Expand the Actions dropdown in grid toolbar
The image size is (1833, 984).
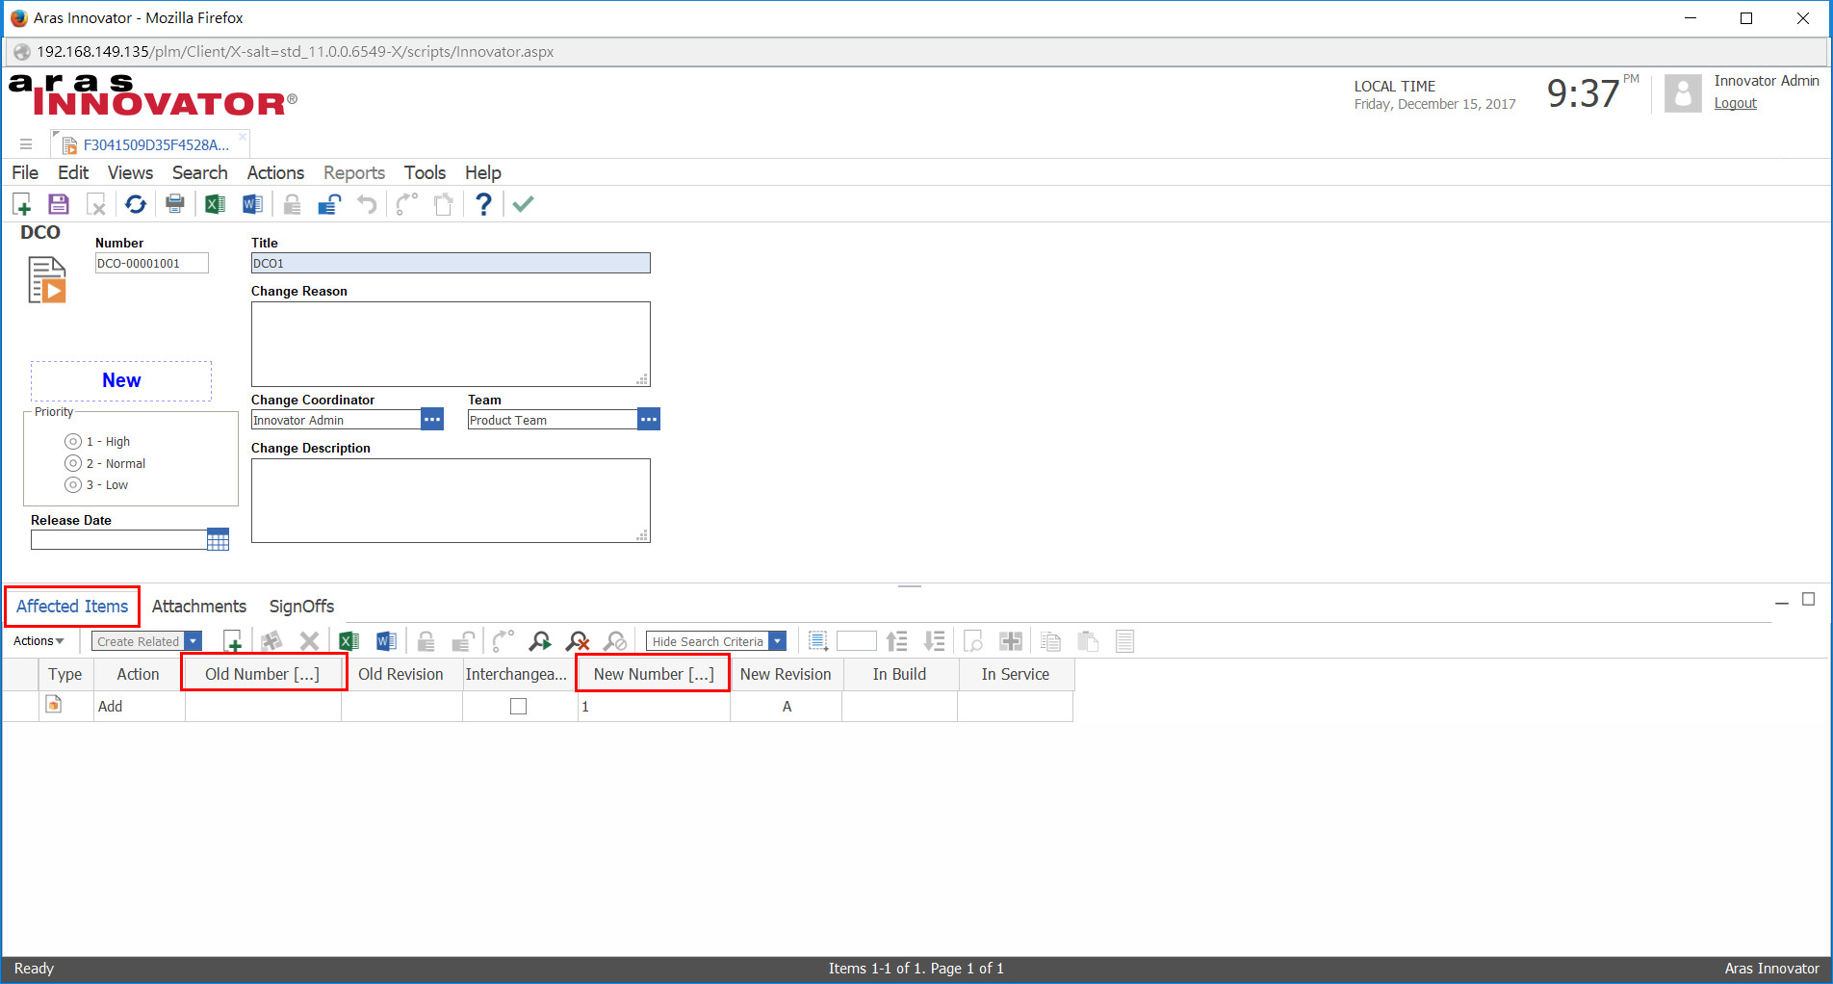pyautogui.click(x=39, y=641)
